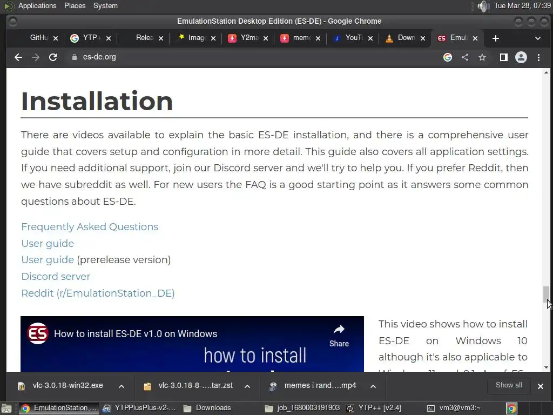
Task: Switch to the vm3@vm3 terminal taskbar window
Action: click(454, 408)
